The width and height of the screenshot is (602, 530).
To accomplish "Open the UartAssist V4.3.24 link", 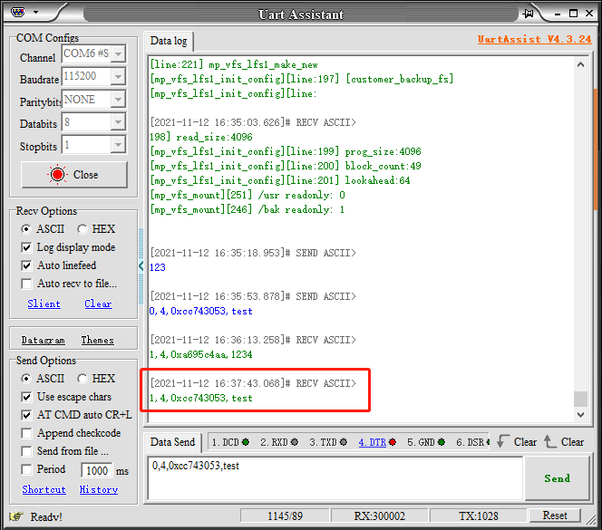I will 534,39.
